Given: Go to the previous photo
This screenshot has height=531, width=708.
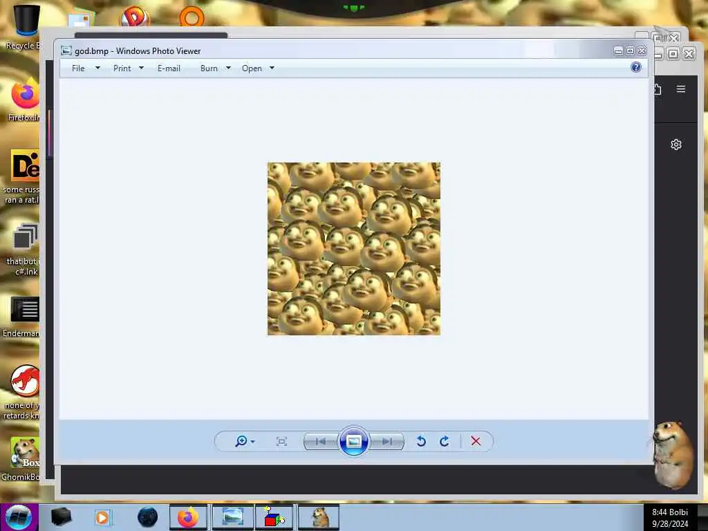Looking at the screenshot, I should (321, 441).
